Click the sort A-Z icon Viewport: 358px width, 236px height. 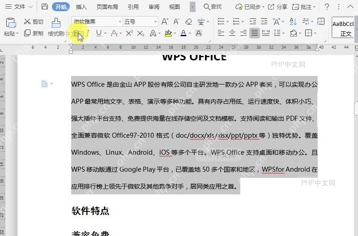point(293,21)
